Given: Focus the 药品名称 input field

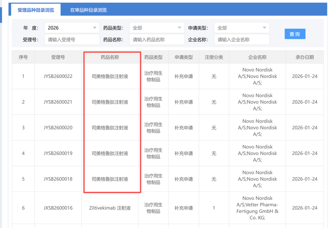Looking at the screenshot, I should [x=157, y=39].
